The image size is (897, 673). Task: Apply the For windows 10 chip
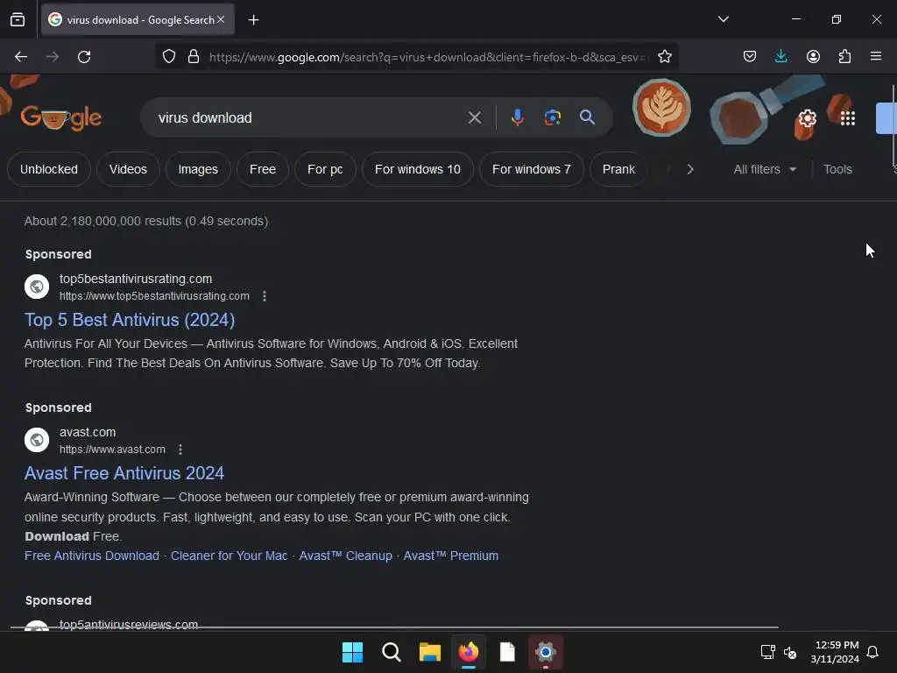[418, 169]
